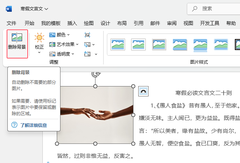Apply the black-bordered picture style
This screenshot has width=240, height=163.
[x=237, y=45]
